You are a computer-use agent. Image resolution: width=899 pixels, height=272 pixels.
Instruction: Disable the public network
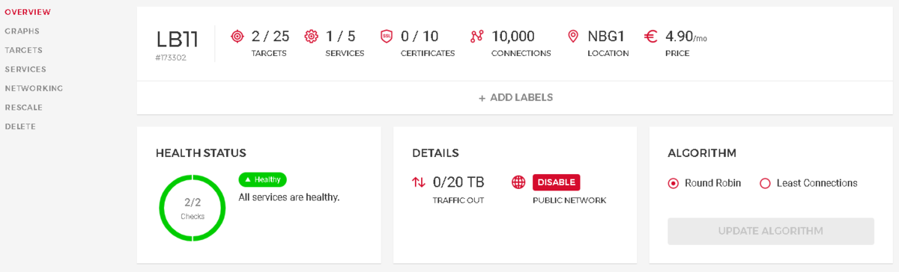(557, 182)
